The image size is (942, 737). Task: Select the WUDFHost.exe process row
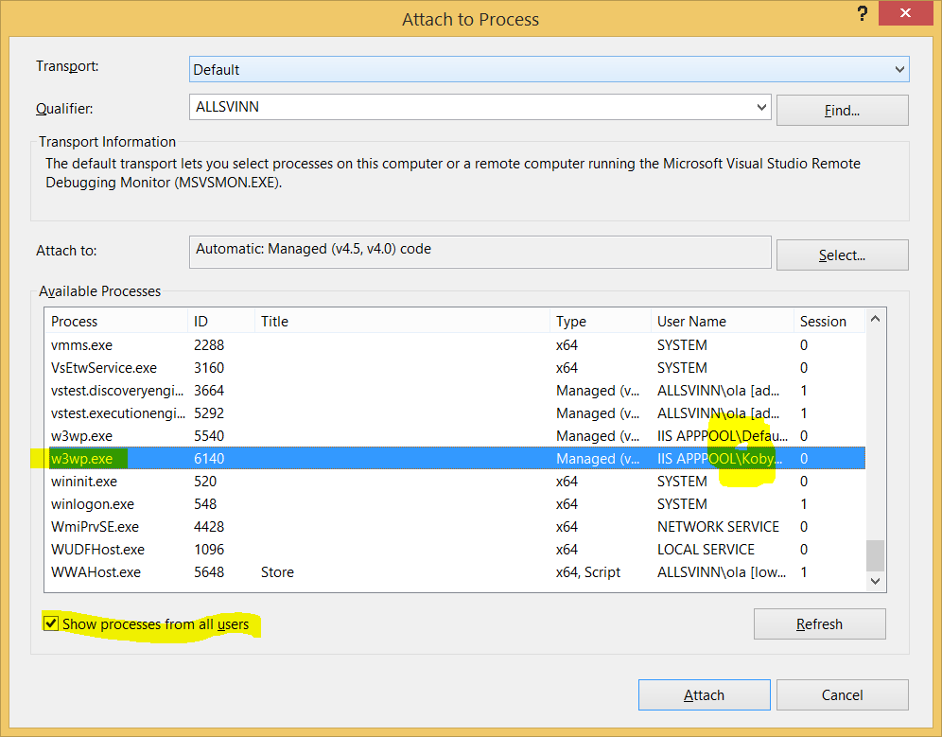coord(455,550)
